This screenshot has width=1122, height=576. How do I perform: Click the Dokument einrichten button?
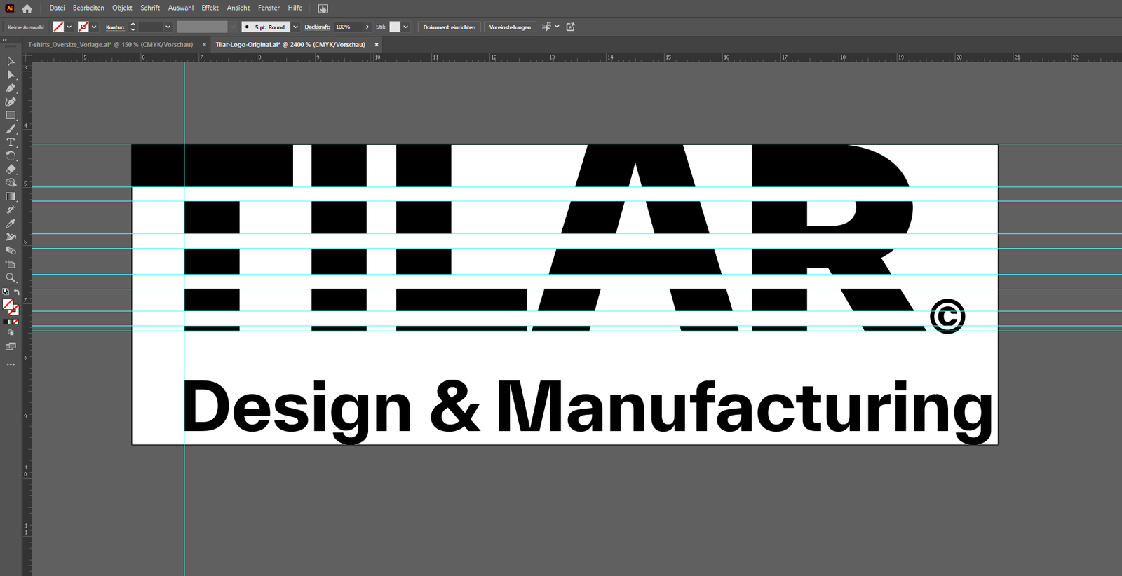click(x=449, y=27)
